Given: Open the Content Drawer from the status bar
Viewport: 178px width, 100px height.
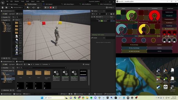Looking at the screenshot, I should pos(6,94).
